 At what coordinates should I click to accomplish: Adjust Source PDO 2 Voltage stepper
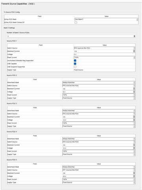point(134,92)
